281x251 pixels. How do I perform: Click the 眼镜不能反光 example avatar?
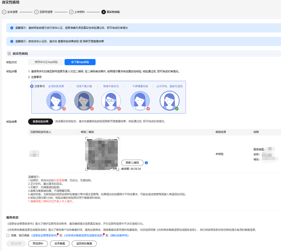tap(111, 101)
